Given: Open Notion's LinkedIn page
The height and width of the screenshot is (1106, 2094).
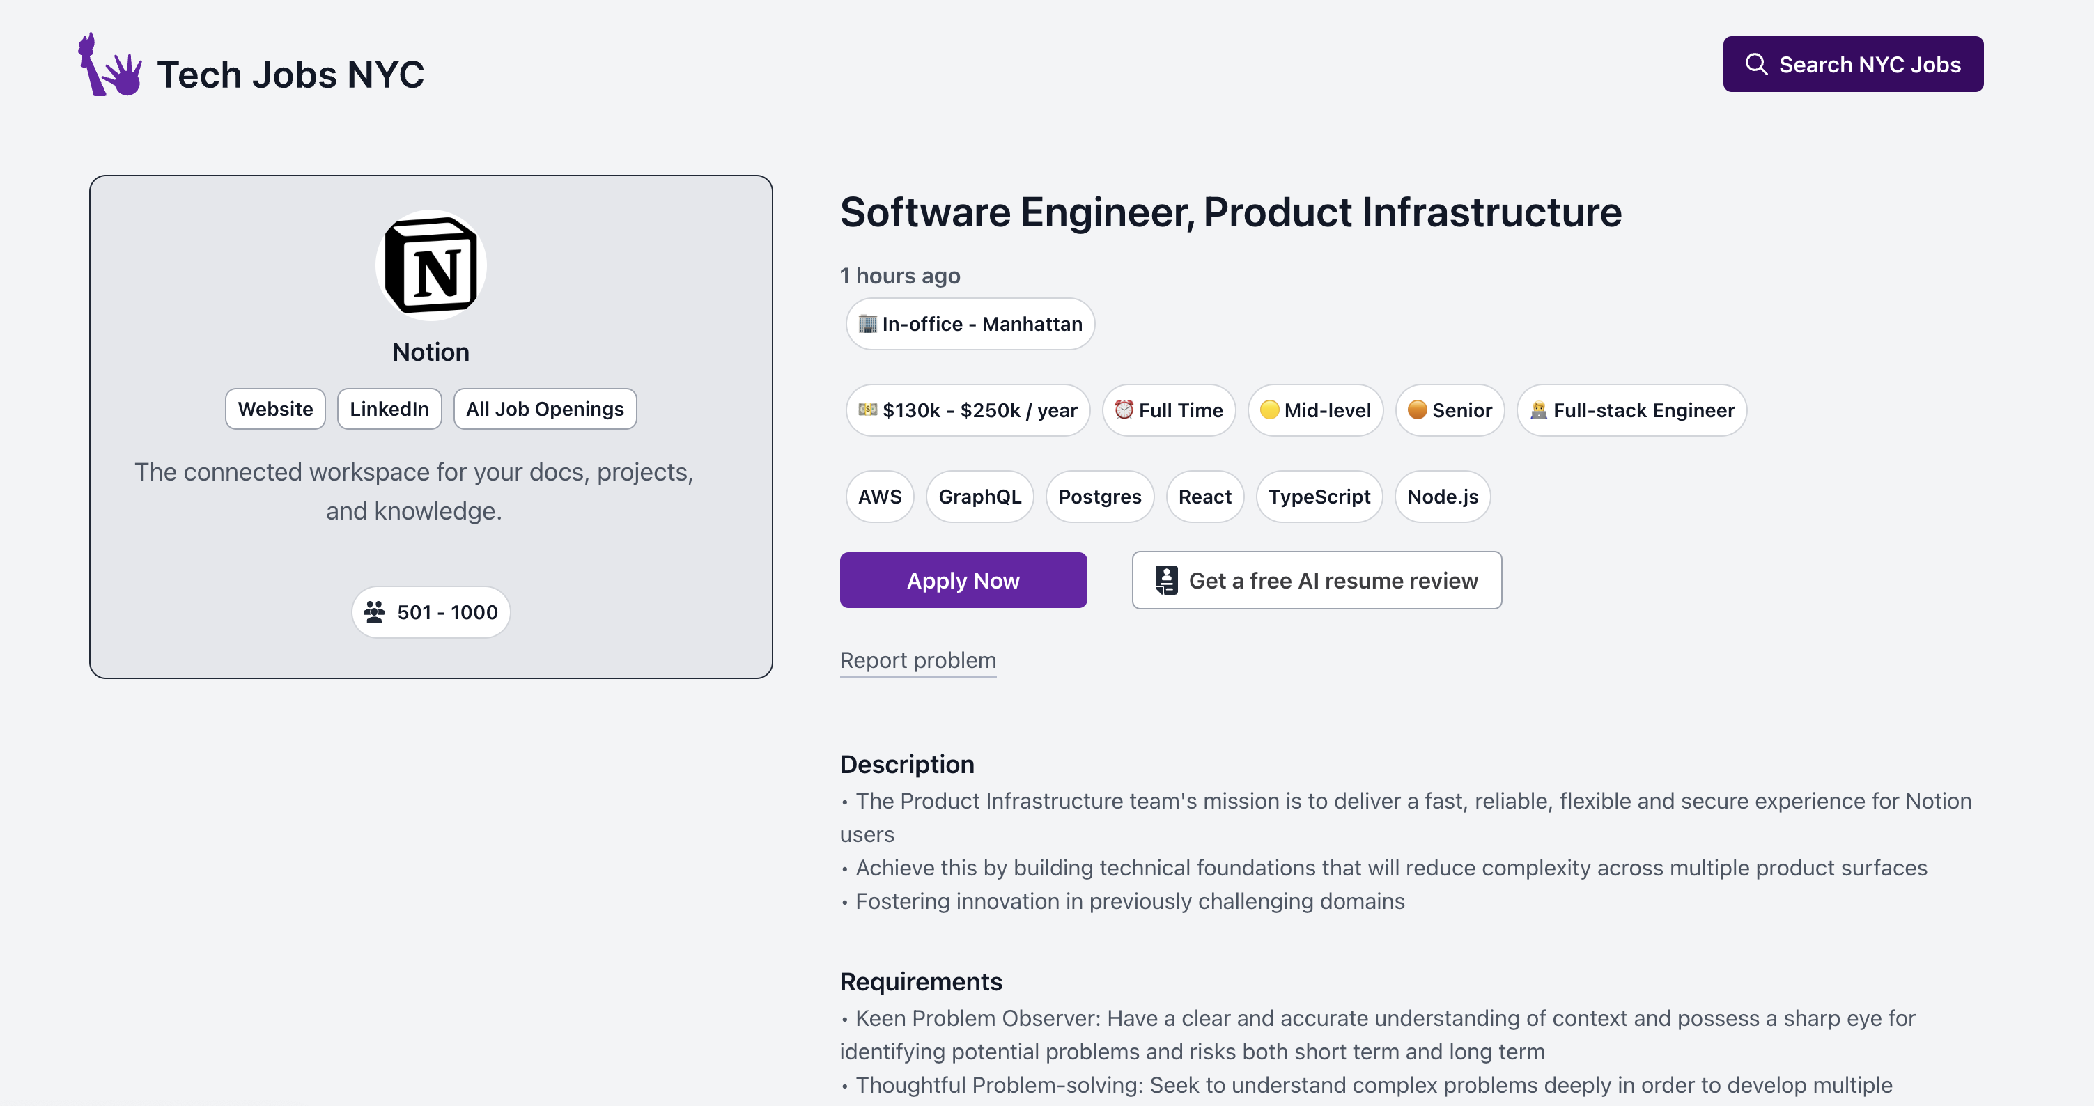Looking at the screenshot, I should 389,409.
